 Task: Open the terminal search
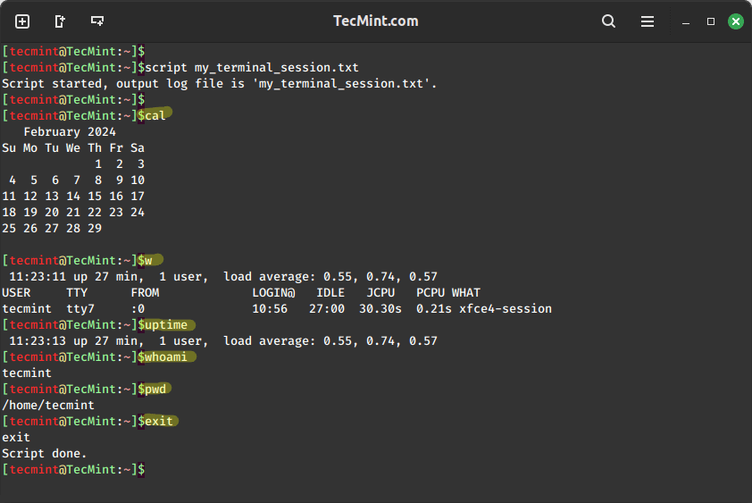[608, 21]
